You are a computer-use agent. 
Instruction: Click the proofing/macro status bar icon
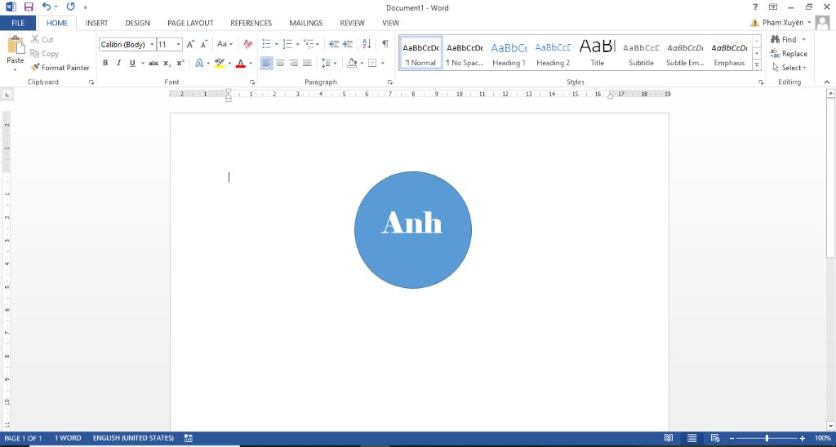coord(189,438)
